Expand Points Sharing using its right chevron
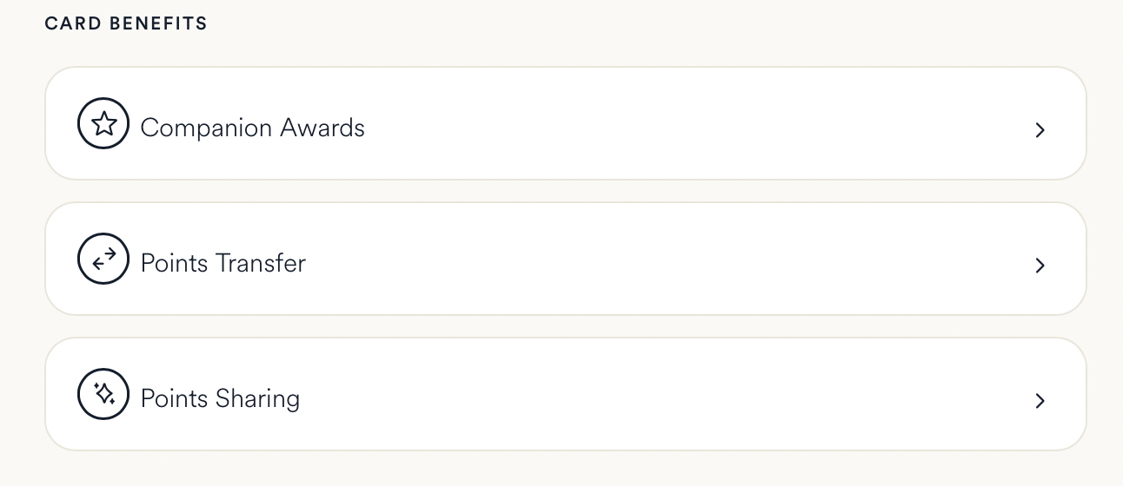 [1040, 401]
